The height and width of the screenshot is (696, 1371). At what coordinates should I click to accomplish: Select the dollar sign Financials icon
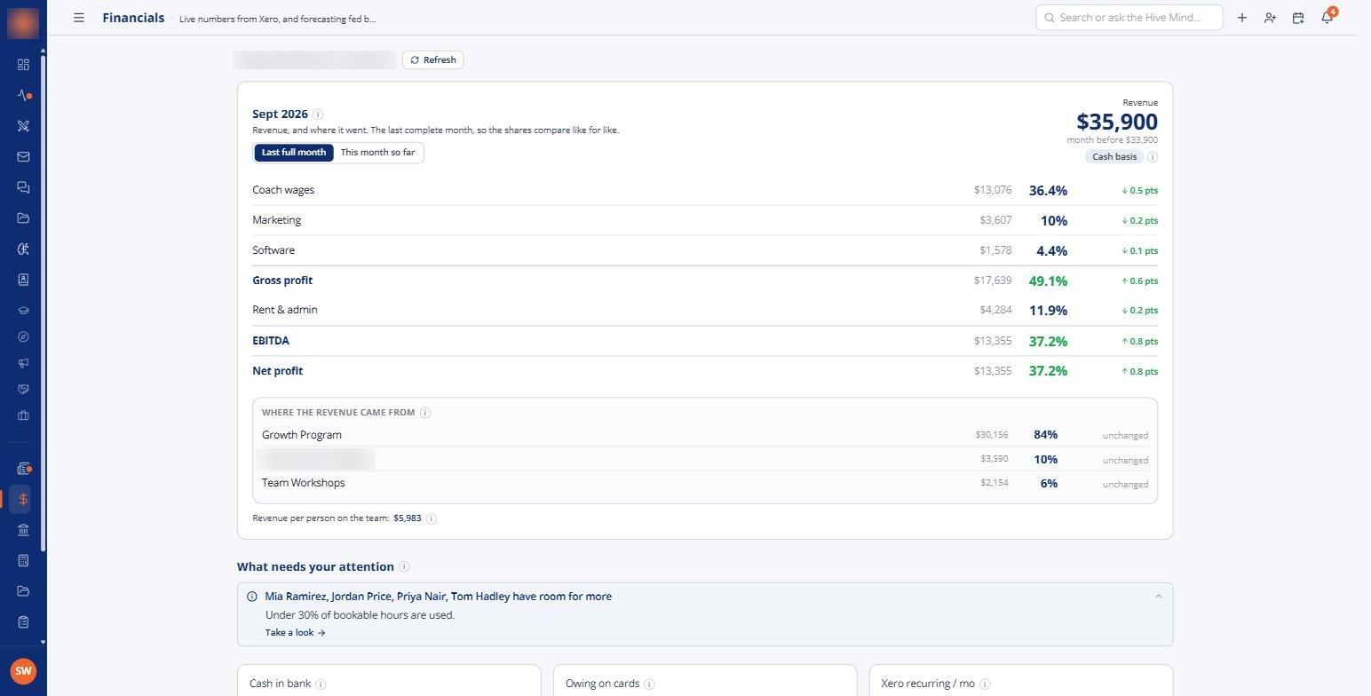pyautogui.click(x=23, y=499)
